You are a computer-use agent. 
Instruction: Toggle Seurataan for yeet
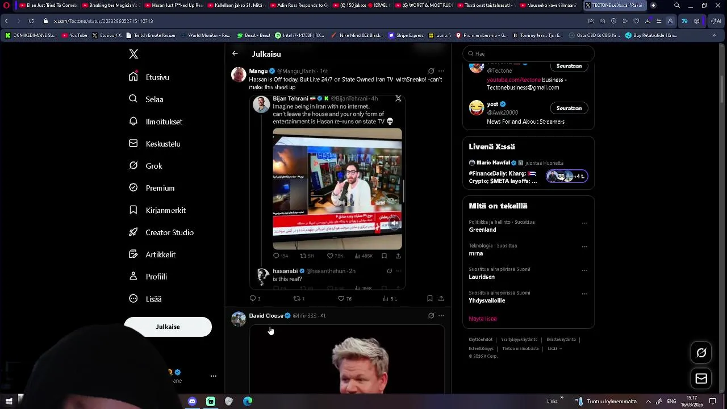[x=569, y=108]
